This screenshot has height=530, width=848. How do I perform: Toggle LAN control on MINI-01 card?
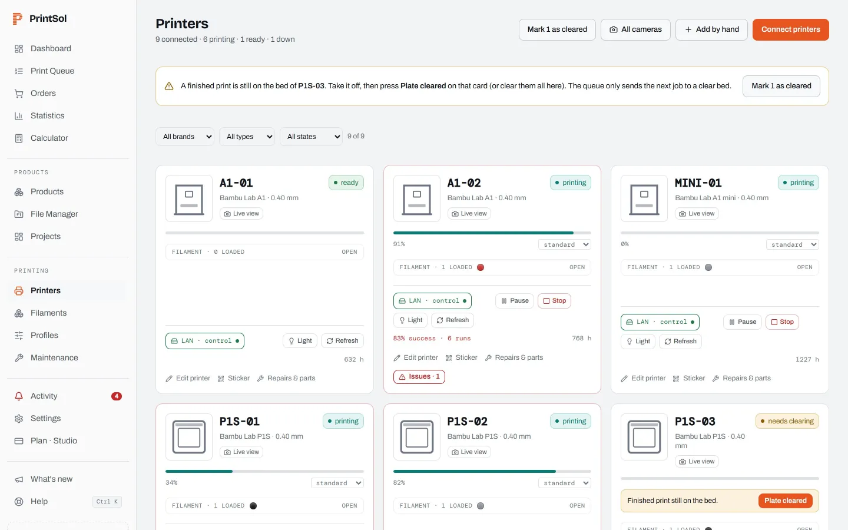point(660,322)
